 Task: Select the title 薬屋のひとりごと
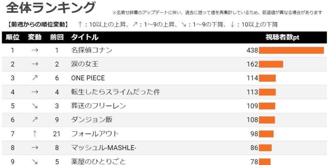coord(98,161)
